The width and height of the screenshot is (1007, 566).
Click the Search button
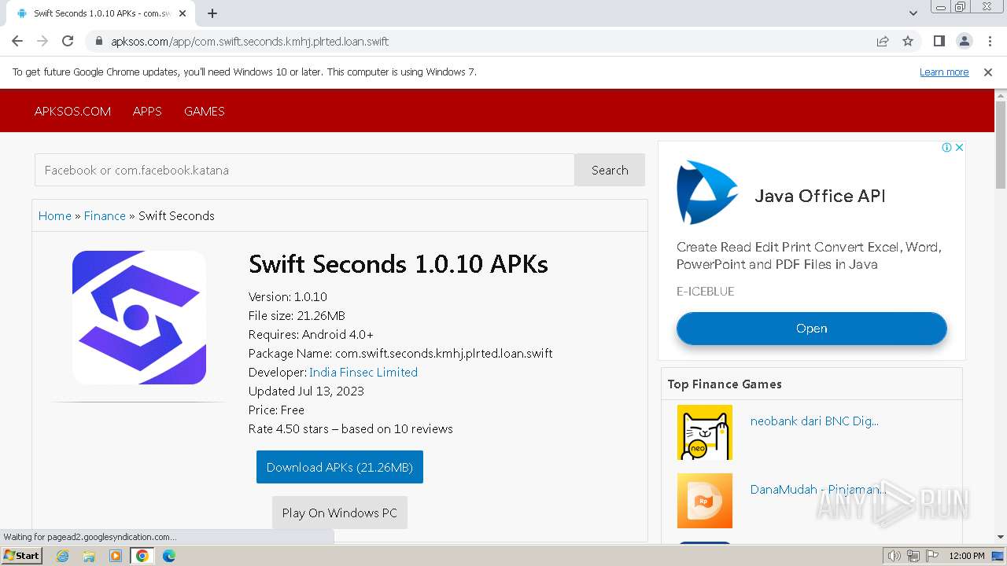[x=610, y=170]
